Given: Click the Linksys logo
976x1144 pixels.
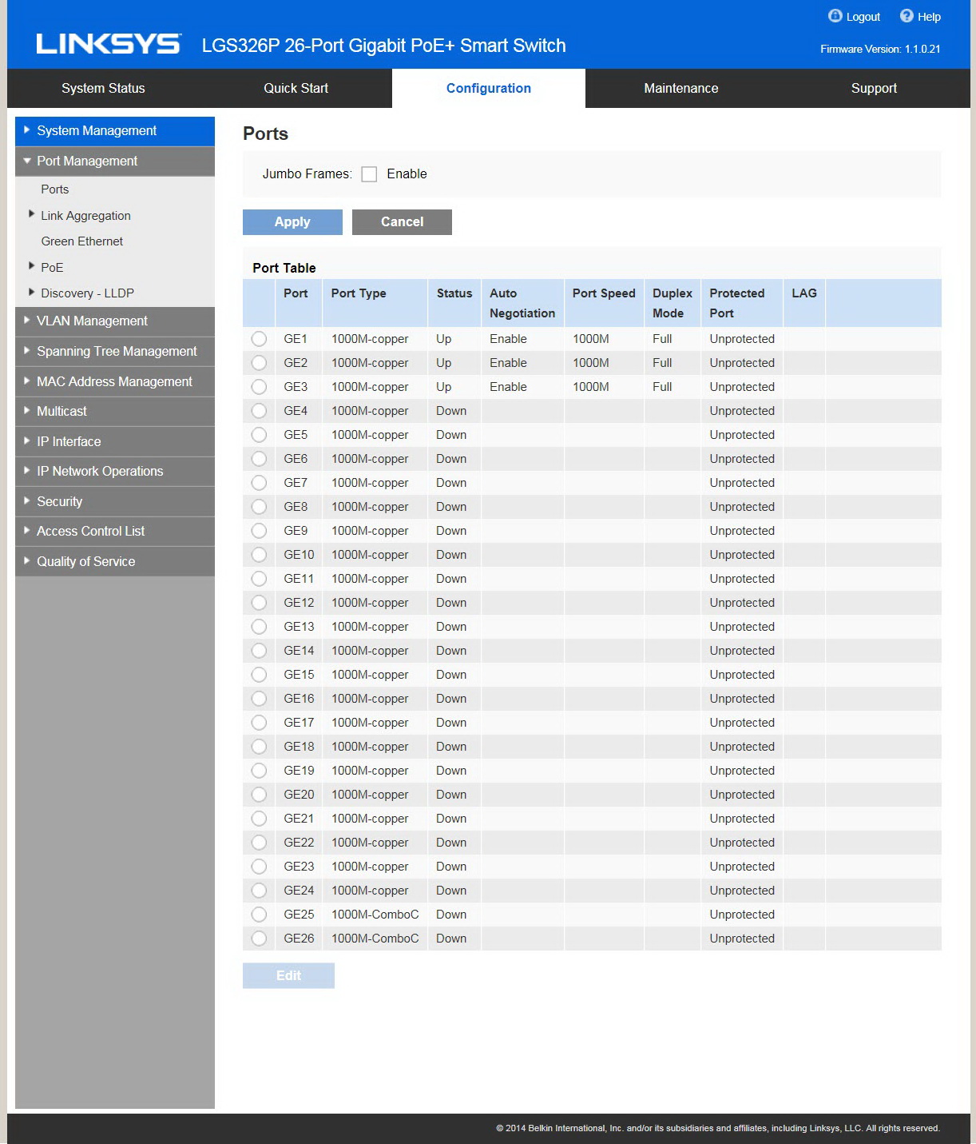Looking at the screenshot, I should 109,44.
